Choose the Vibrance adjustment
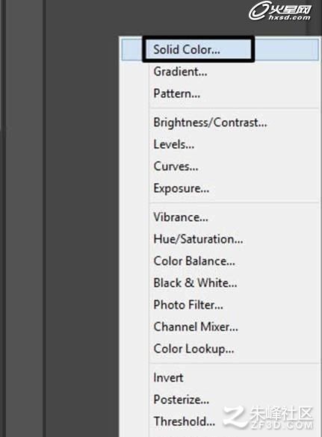 click(220, 217)
